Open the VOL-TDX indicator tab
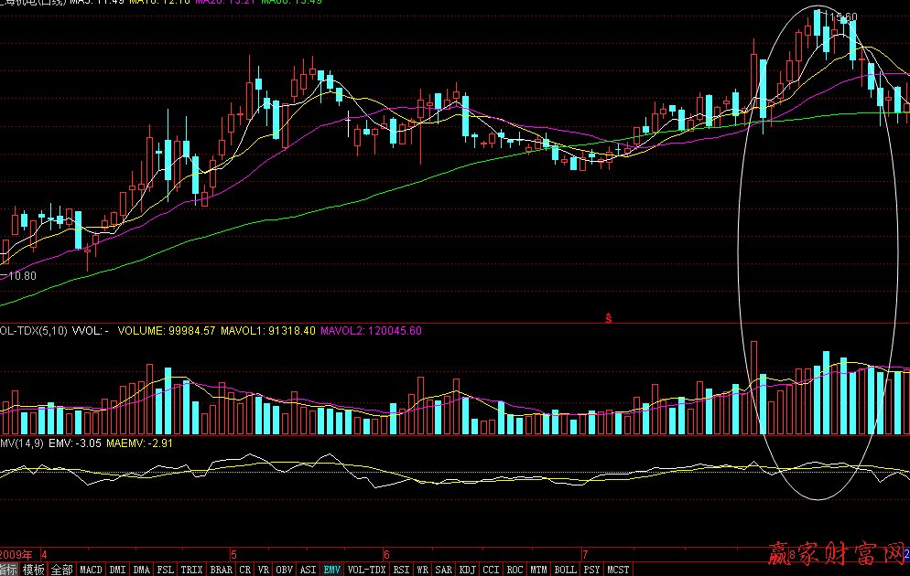Viewport: 910px width, 576px height. click(x=366, y=570)
